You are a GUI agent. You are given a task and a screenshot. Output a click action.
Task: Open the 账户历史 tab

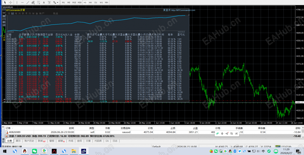pos(29,141)
